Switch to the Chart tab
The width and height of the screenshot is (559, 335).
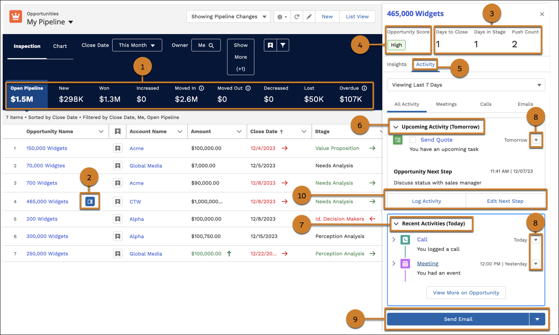[x=60, y=46]
